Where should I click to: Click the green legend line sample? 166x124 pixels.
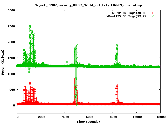[x=153, y=16]
